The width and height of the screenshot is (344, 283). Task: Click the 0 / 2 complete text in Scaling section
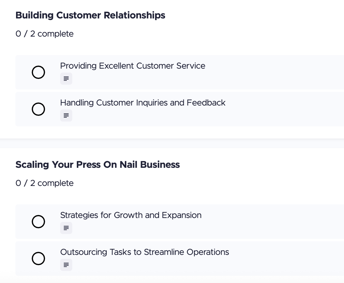coord(44,183)
